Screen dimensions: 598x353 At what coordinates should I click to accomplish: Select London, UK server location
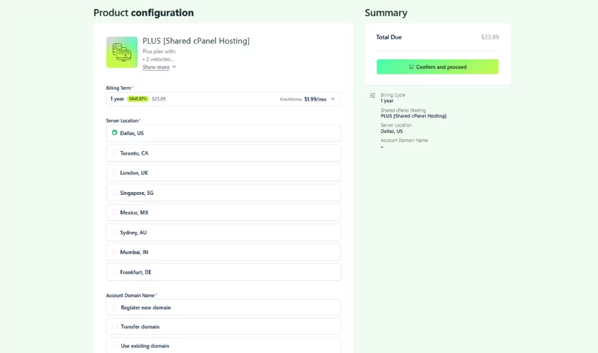223,173
